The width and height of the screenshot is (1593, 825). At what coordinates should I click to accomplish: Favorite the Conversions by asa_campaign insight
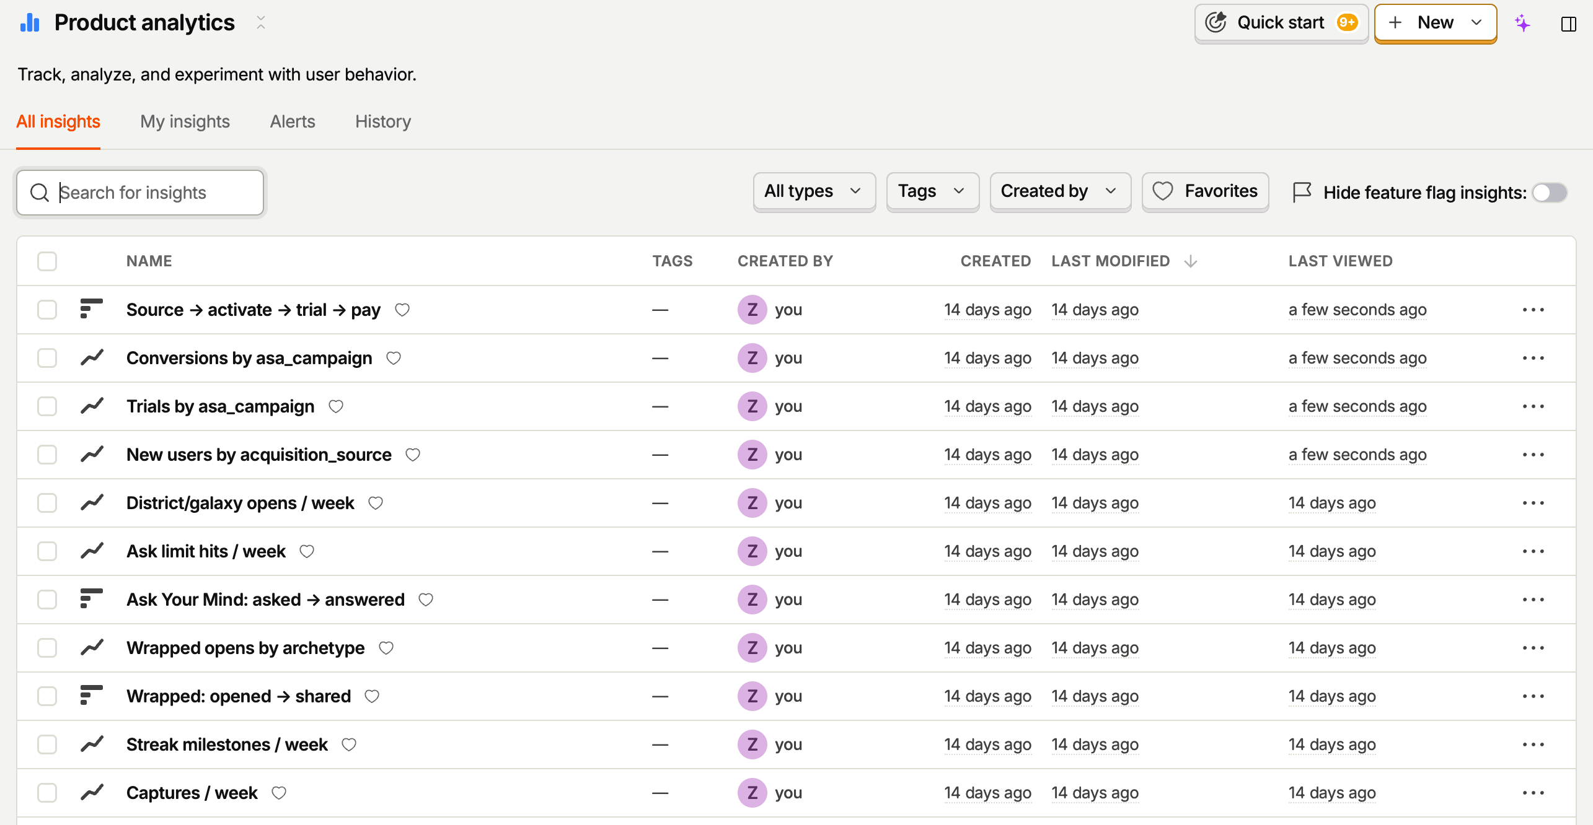click(394, 358)
